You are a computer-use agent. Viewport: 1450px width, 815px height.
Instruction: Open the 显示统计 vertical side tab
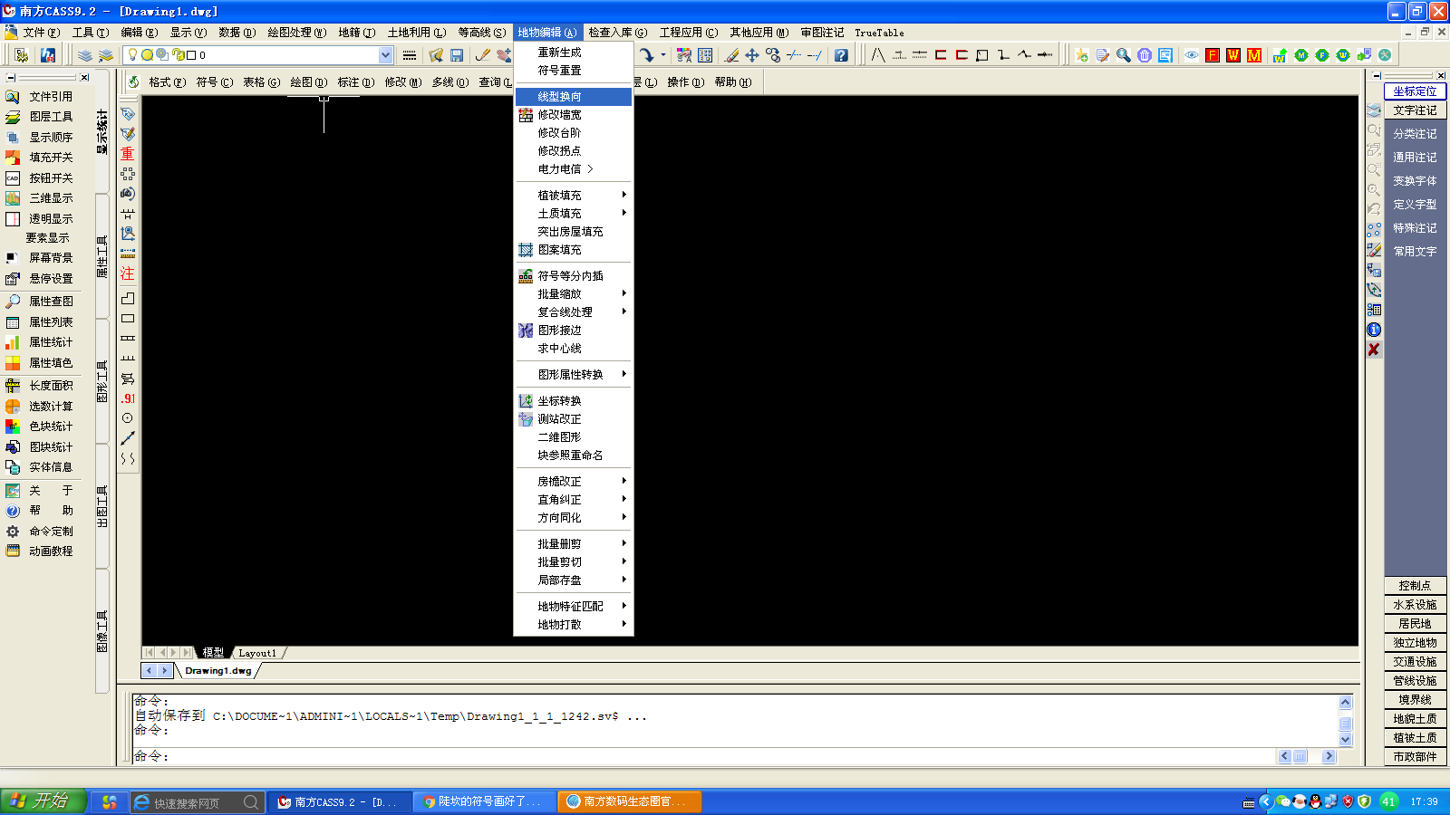(101, 132)
